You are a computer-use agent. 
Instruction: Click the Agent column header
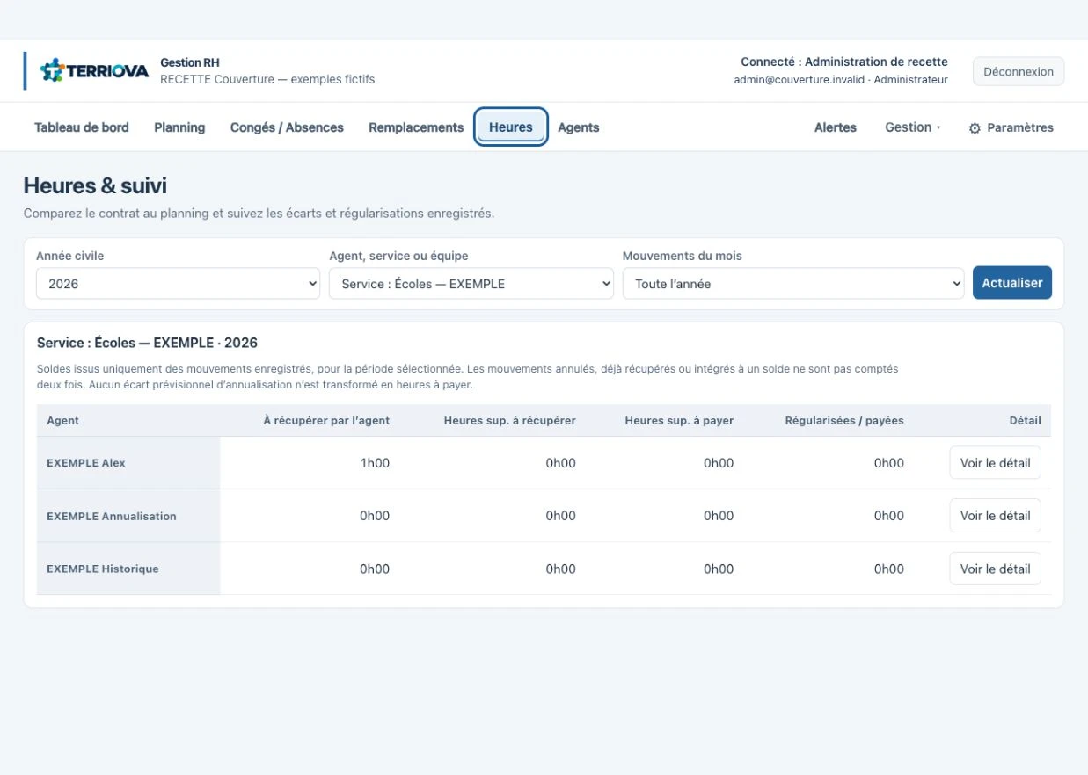click(x=62, y=421)
